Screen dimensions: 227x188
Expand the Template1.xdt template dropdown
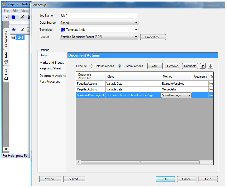coord(136,30)
